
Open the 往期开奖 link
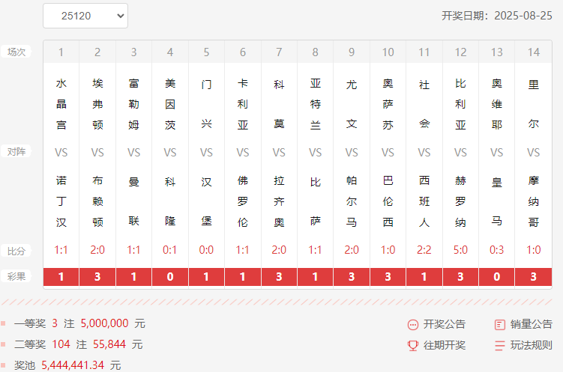(x=444, y=345)
